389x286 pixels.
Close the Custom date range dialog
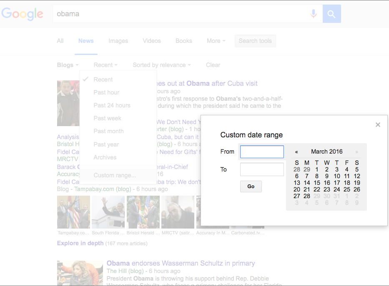(x=378, y=125)
